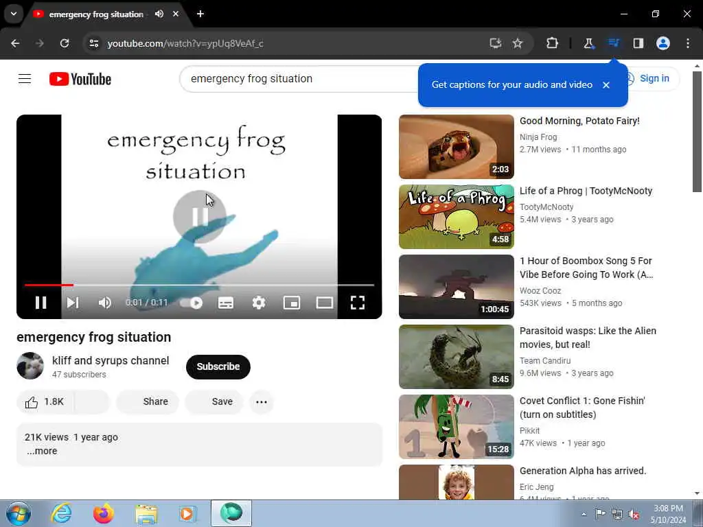Go forward in browser history

(40, 43)
